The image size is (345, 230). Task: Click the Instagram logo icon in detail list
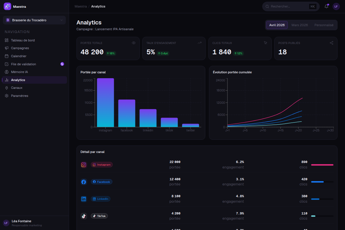[x=84, y=165]
